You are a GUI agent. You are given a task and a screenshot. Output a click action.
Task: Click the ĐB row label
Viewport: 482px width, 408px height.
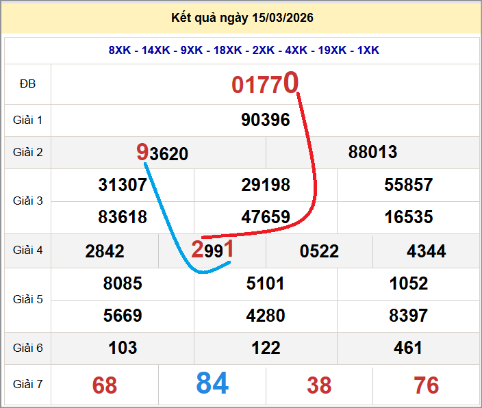27,84
